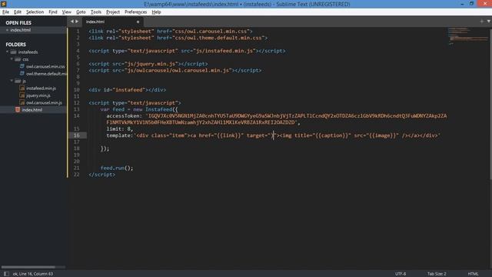
Task: Open the Goto menu
Action: 81,12
